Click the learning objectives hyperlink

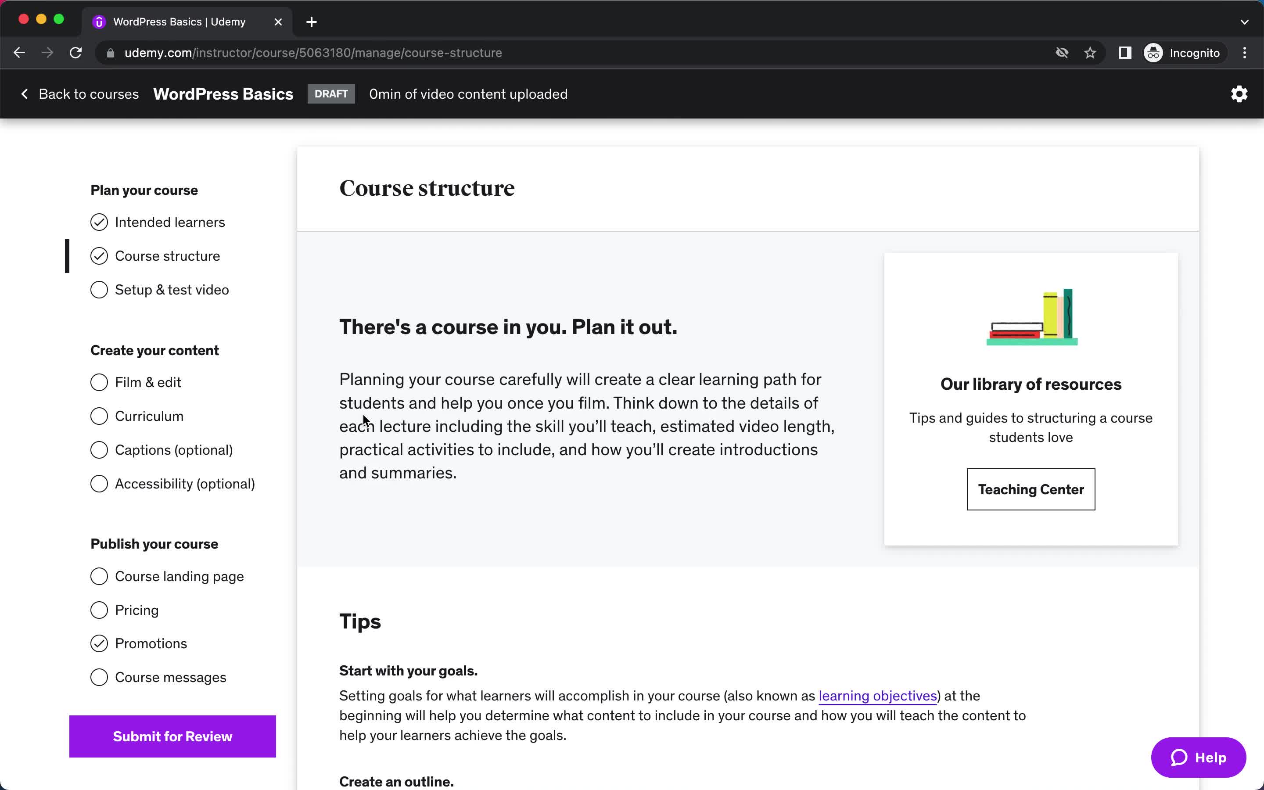[x=877, y=695]
